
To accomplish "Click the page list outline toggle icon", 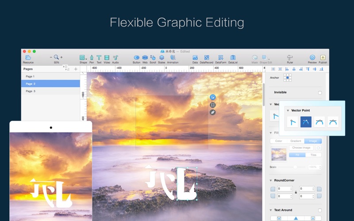I will pos(66,68).
